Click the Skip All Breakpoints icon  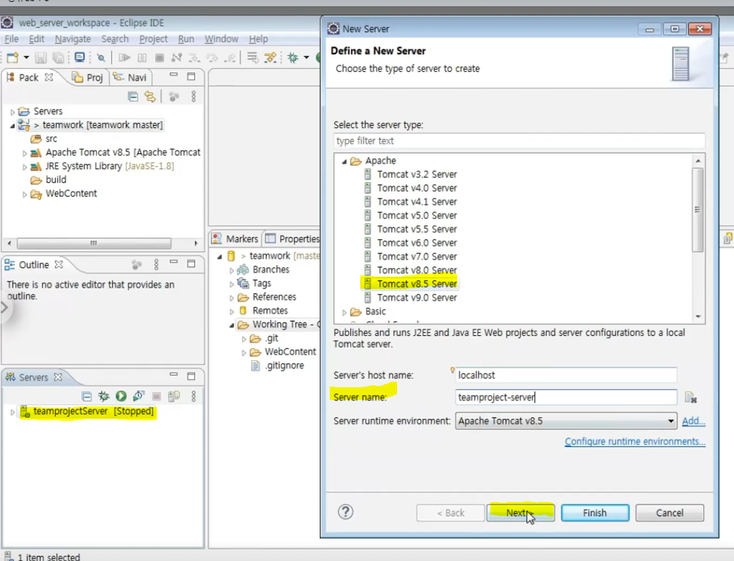tap(101, 58)
